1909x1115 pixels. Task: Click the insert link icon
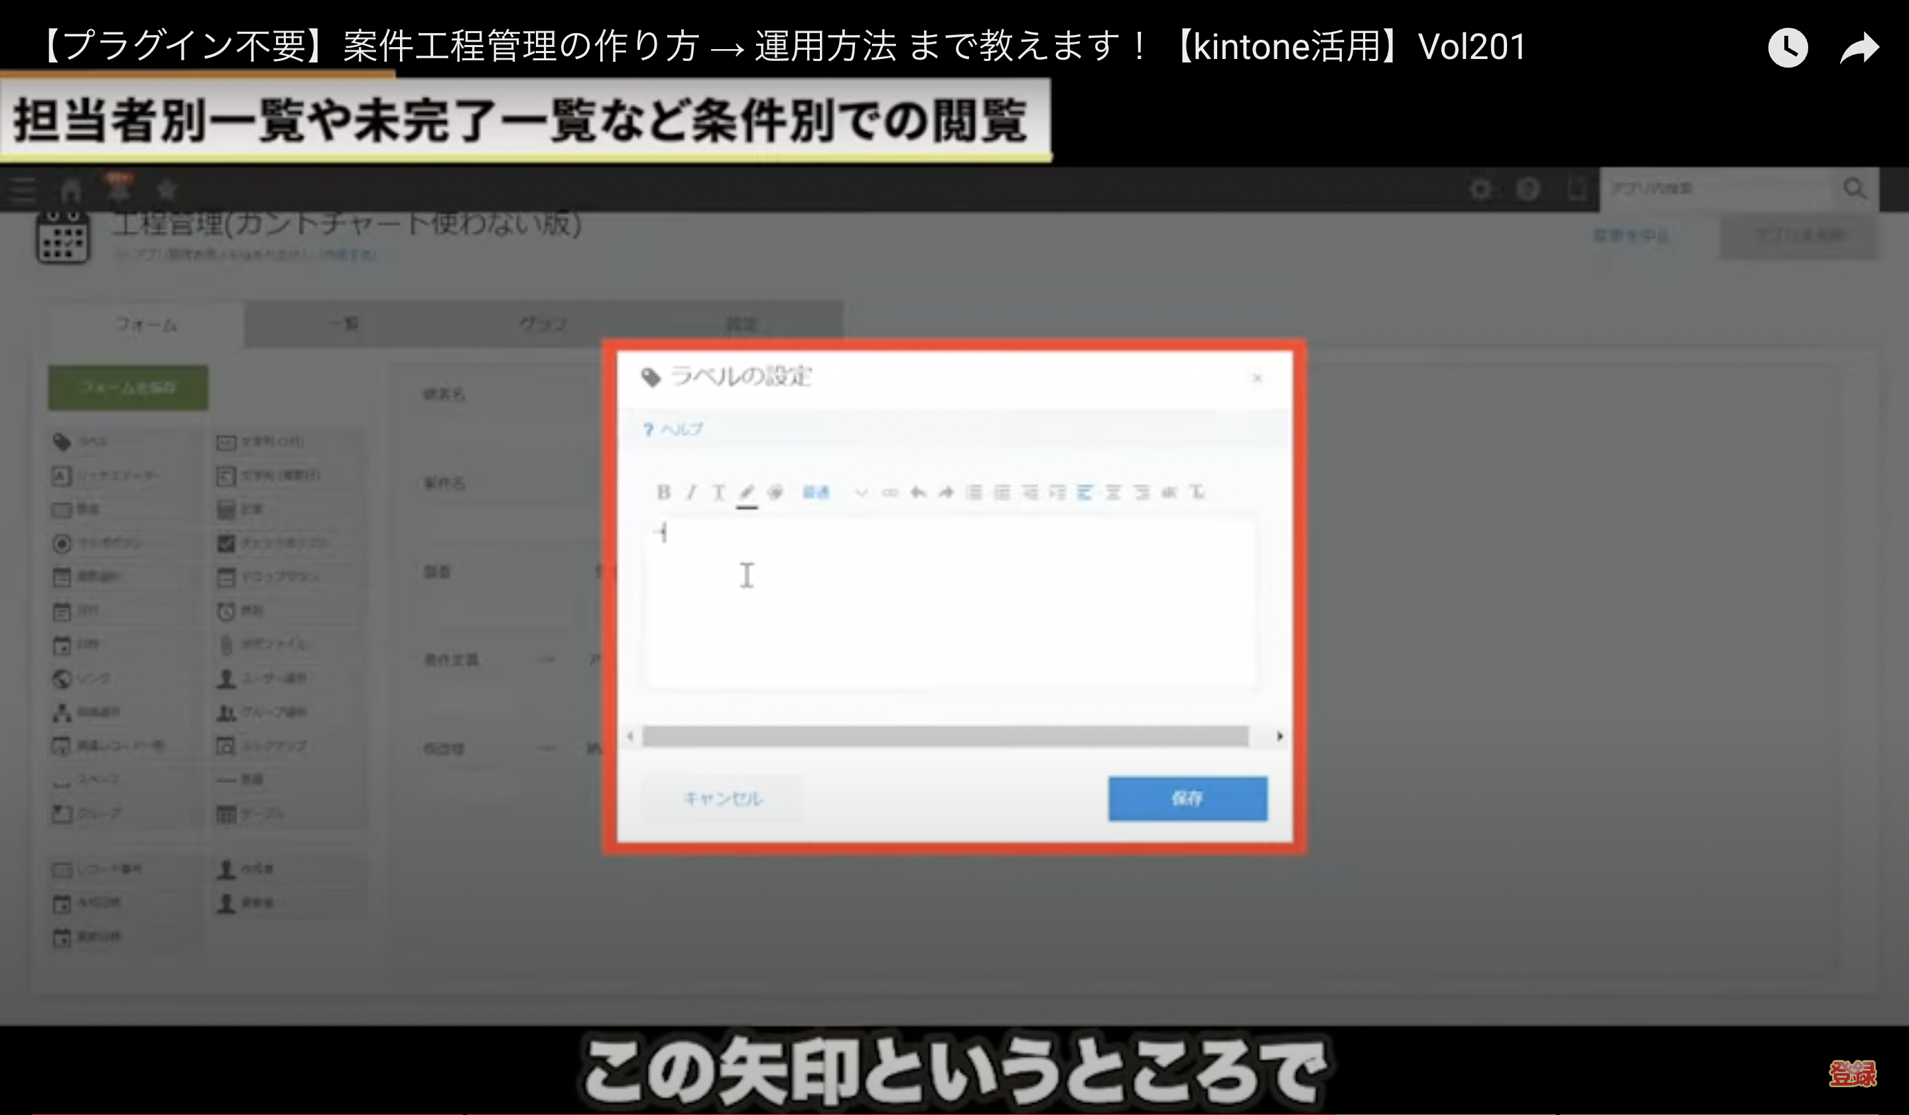pos(889,493)
